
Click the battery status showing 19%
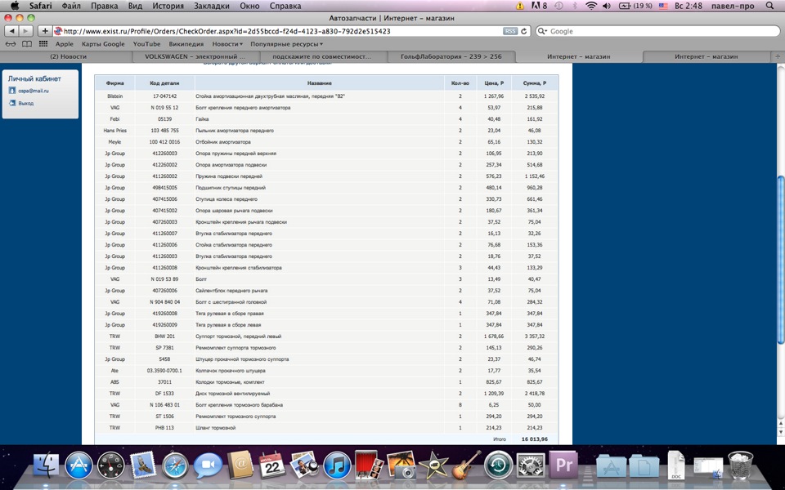click(635, 6)
